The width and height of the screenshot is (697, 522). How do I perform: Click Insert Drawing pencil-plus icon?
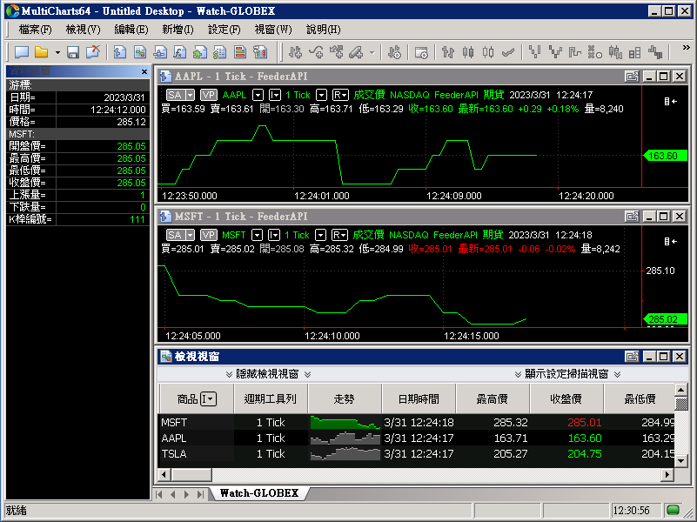tap(356, 52)
